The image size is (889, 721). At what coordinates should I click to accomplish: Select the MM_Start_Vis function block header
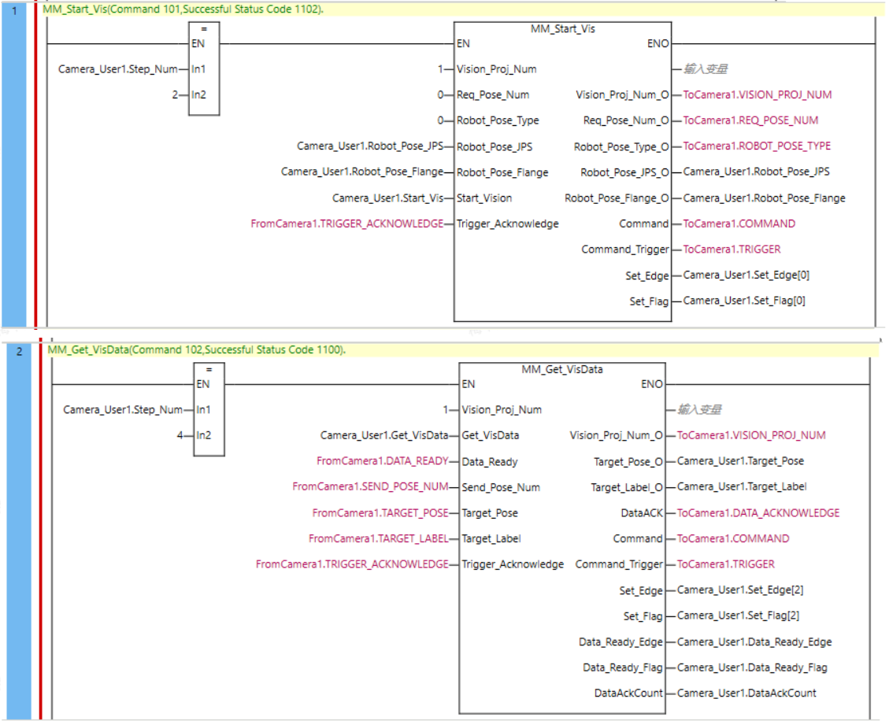point(562,28)
